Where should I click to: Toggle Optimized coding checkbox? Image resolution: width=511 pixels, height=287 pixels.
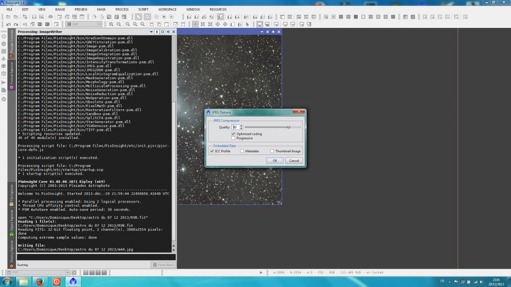(233, 134)
